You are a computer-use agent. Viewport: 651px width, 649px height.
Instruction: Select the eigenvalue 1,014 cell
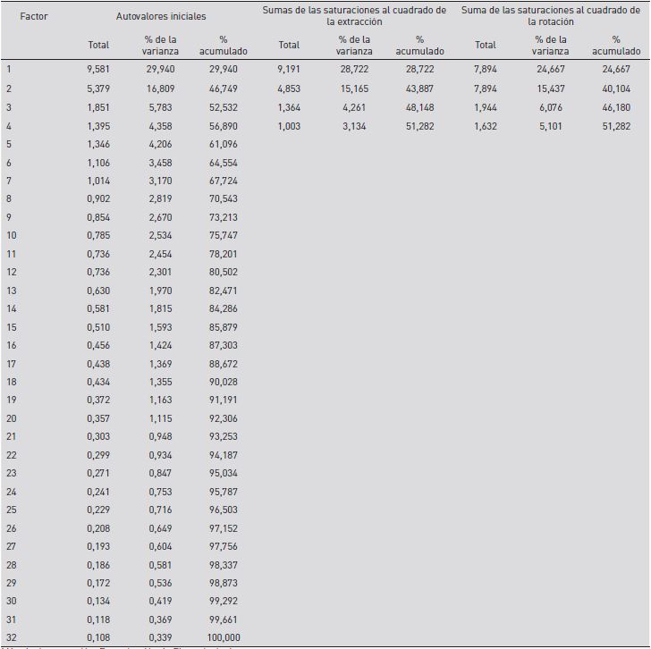coord(98,181)
